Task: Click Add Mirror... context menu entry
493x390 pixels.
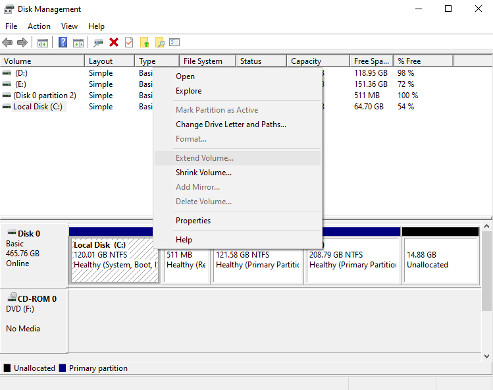Action: (x=238, y=187)
